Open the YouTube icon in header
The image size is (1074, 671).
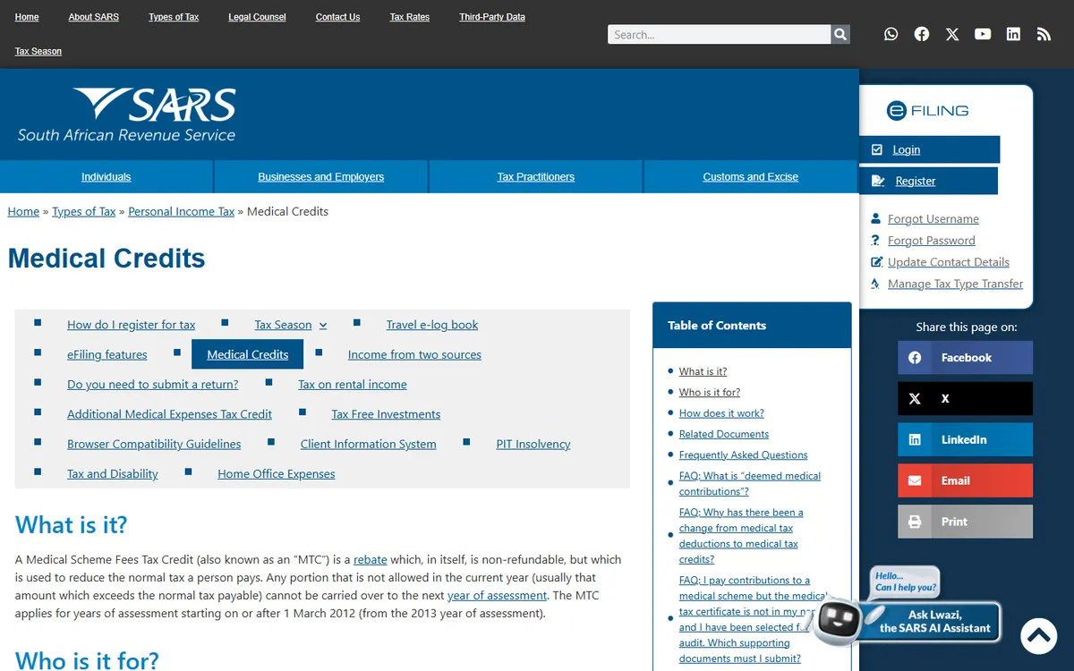(x=983, y=34)
